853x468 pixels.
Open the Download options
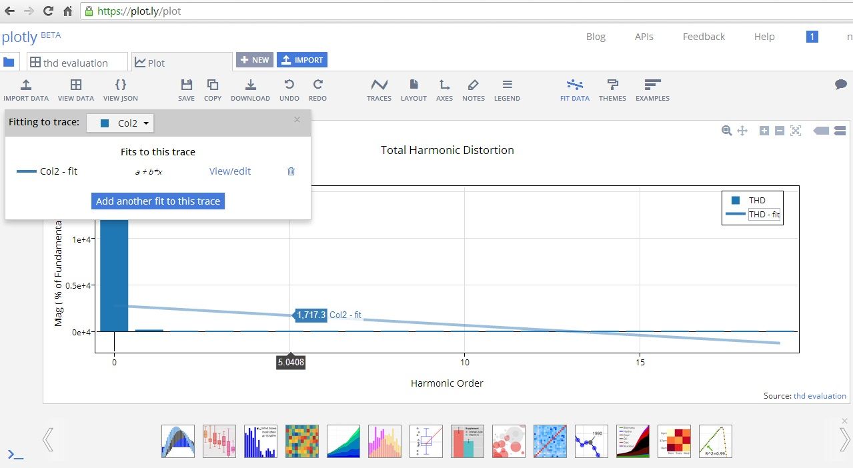click(x=250, y=89)
